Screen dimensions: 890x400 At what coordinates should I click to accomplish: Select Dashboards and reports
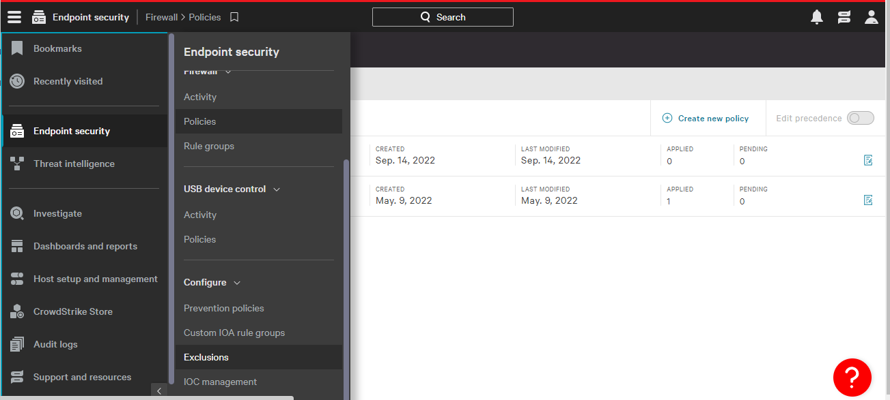(85, 246)
